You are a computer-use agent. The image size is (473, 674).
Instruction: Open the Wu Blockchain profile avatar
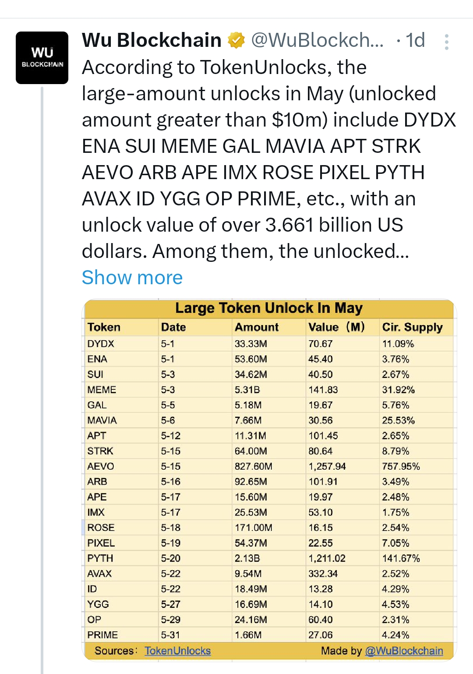coord(42,58)
